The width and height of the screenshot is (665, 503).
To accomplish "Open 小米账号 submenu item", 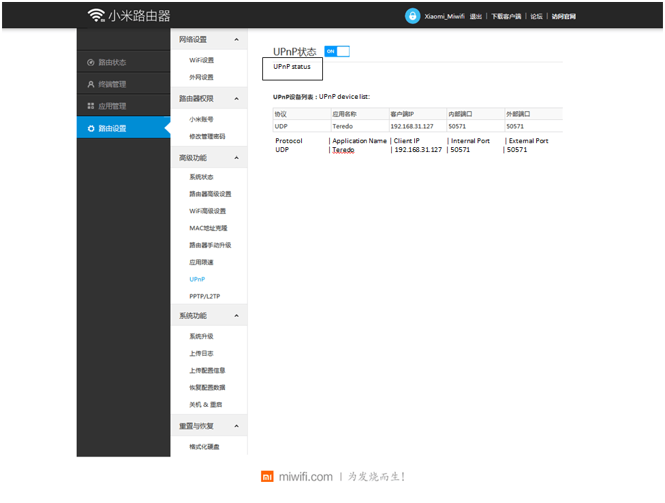I will [x=202, y=119].
